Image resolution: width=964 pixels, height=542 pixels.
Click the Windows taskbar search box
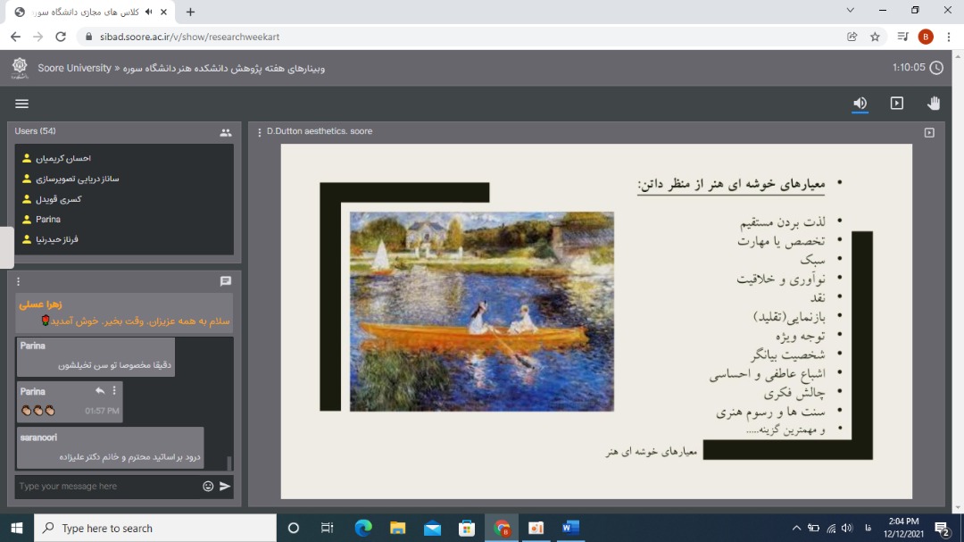click(155, 528)
